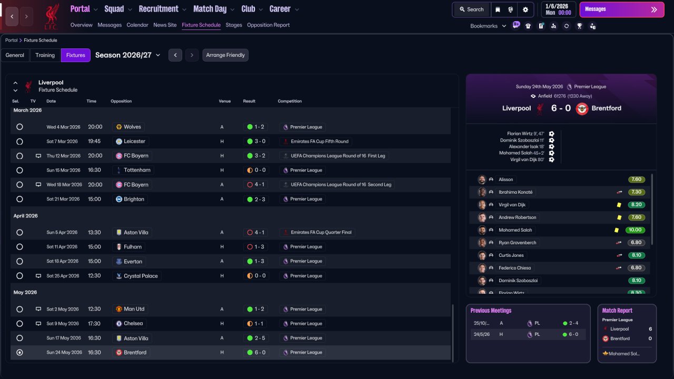Click the Liverpool LFC crest in the header
The height and width of the screenshot is (379, 674).
point(51,16)
